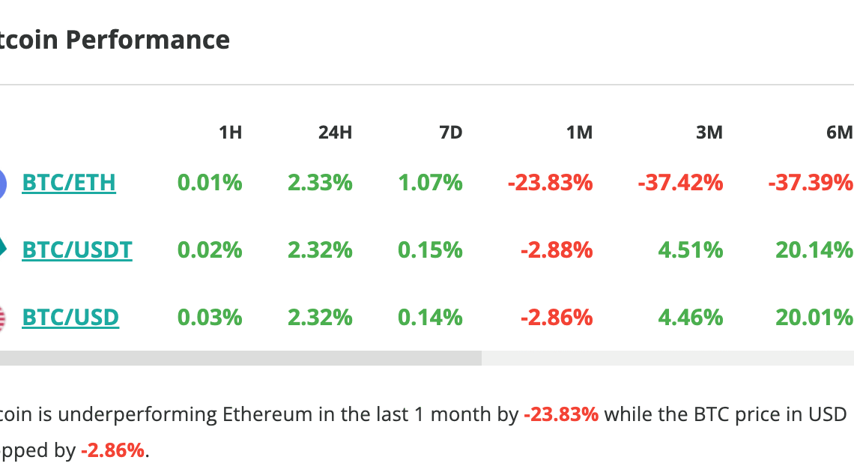This screenshot has height=475, width=854.
Task: Select the 1M column label
Action: point(581,132)
